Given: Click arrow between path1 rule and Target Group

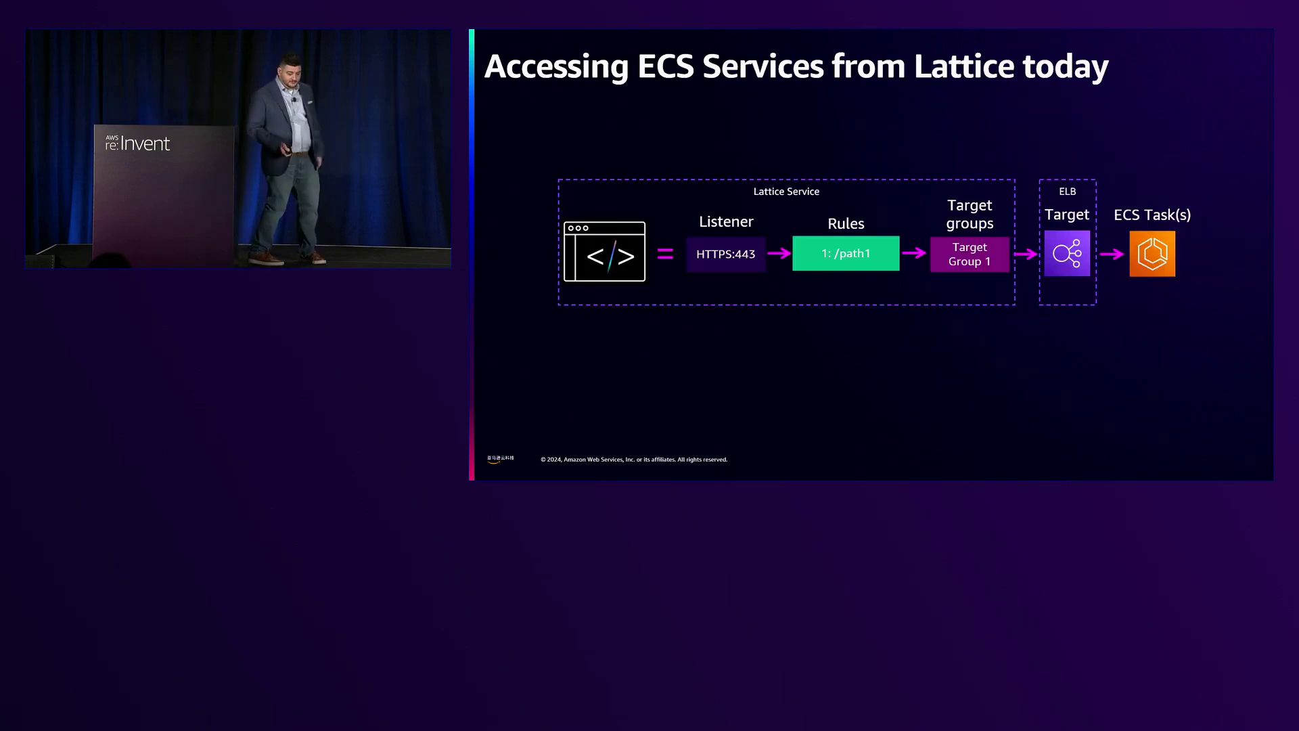Looking at the screenshot, I should pos(914,253).
